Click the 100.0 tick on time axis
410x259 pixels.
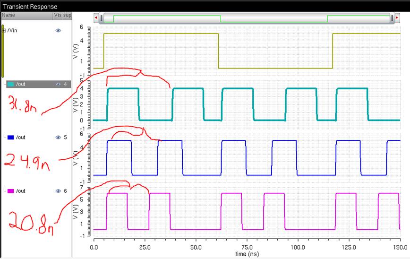[x=298, y=247]
